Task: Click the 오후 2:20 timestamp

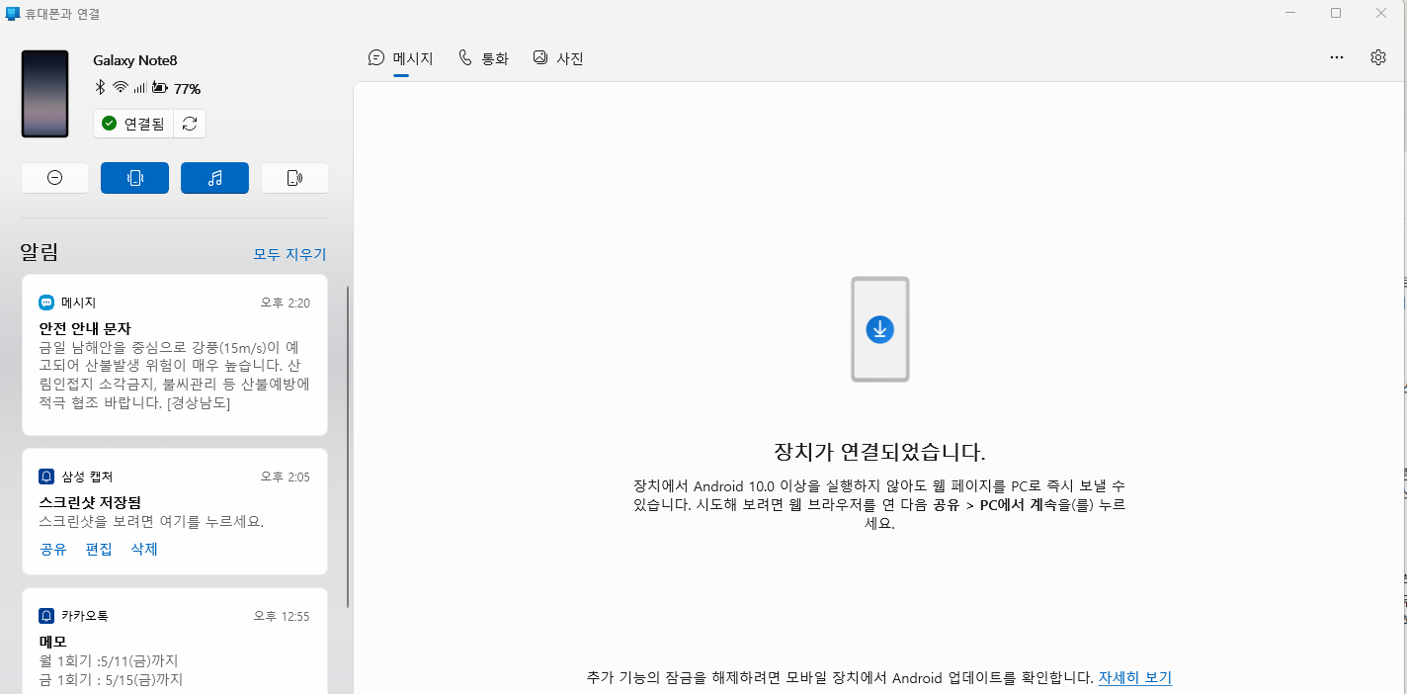Action: (286, 303)
